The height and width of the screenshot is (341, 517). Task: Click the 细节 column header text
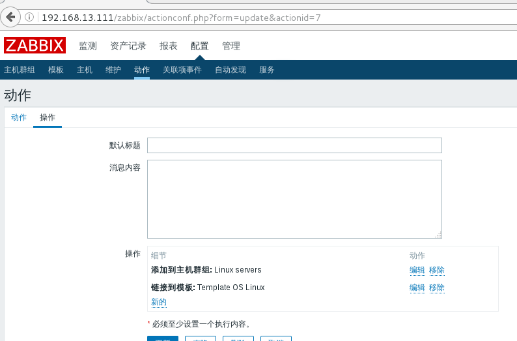click(x=159, y=256)
